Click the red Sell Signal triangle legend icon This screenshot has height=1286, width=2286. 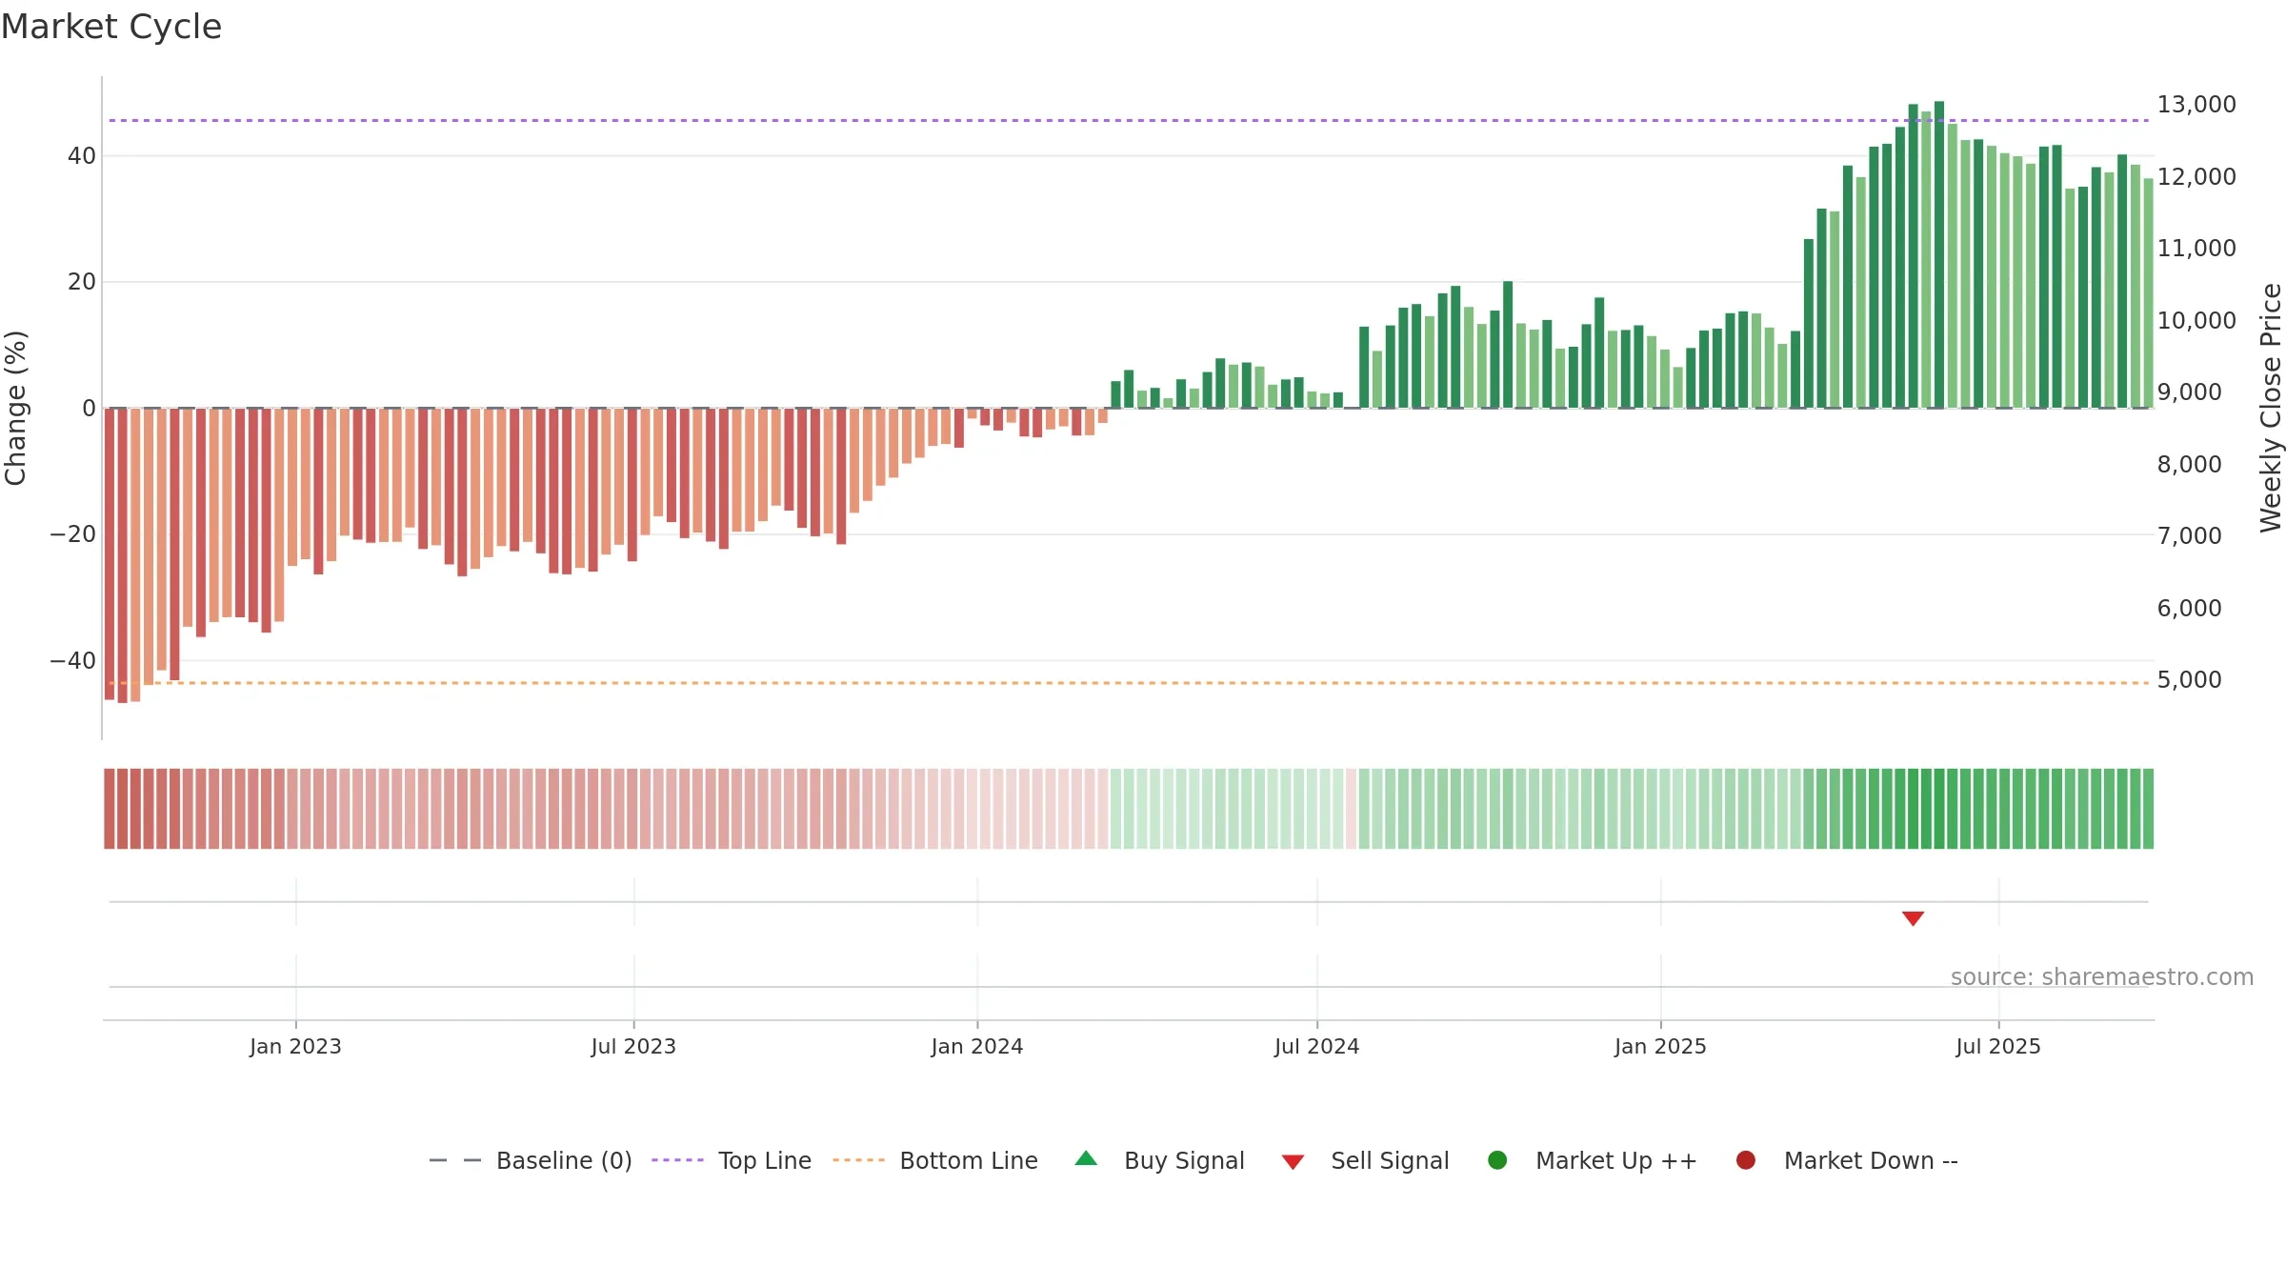pos(1293,1162)
